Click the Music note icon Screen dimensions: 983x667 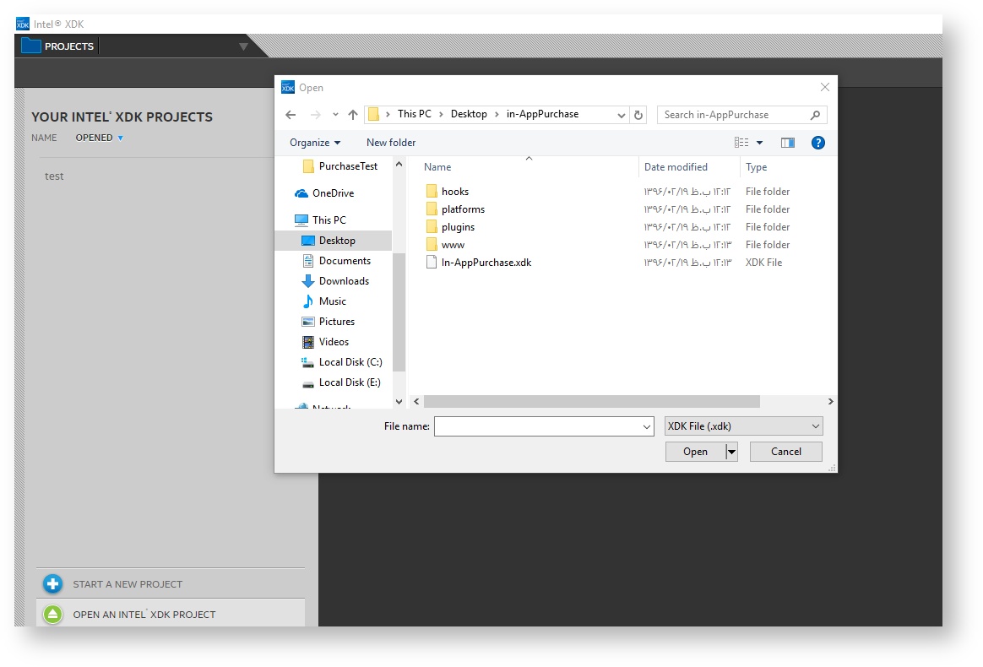point(307,301)
